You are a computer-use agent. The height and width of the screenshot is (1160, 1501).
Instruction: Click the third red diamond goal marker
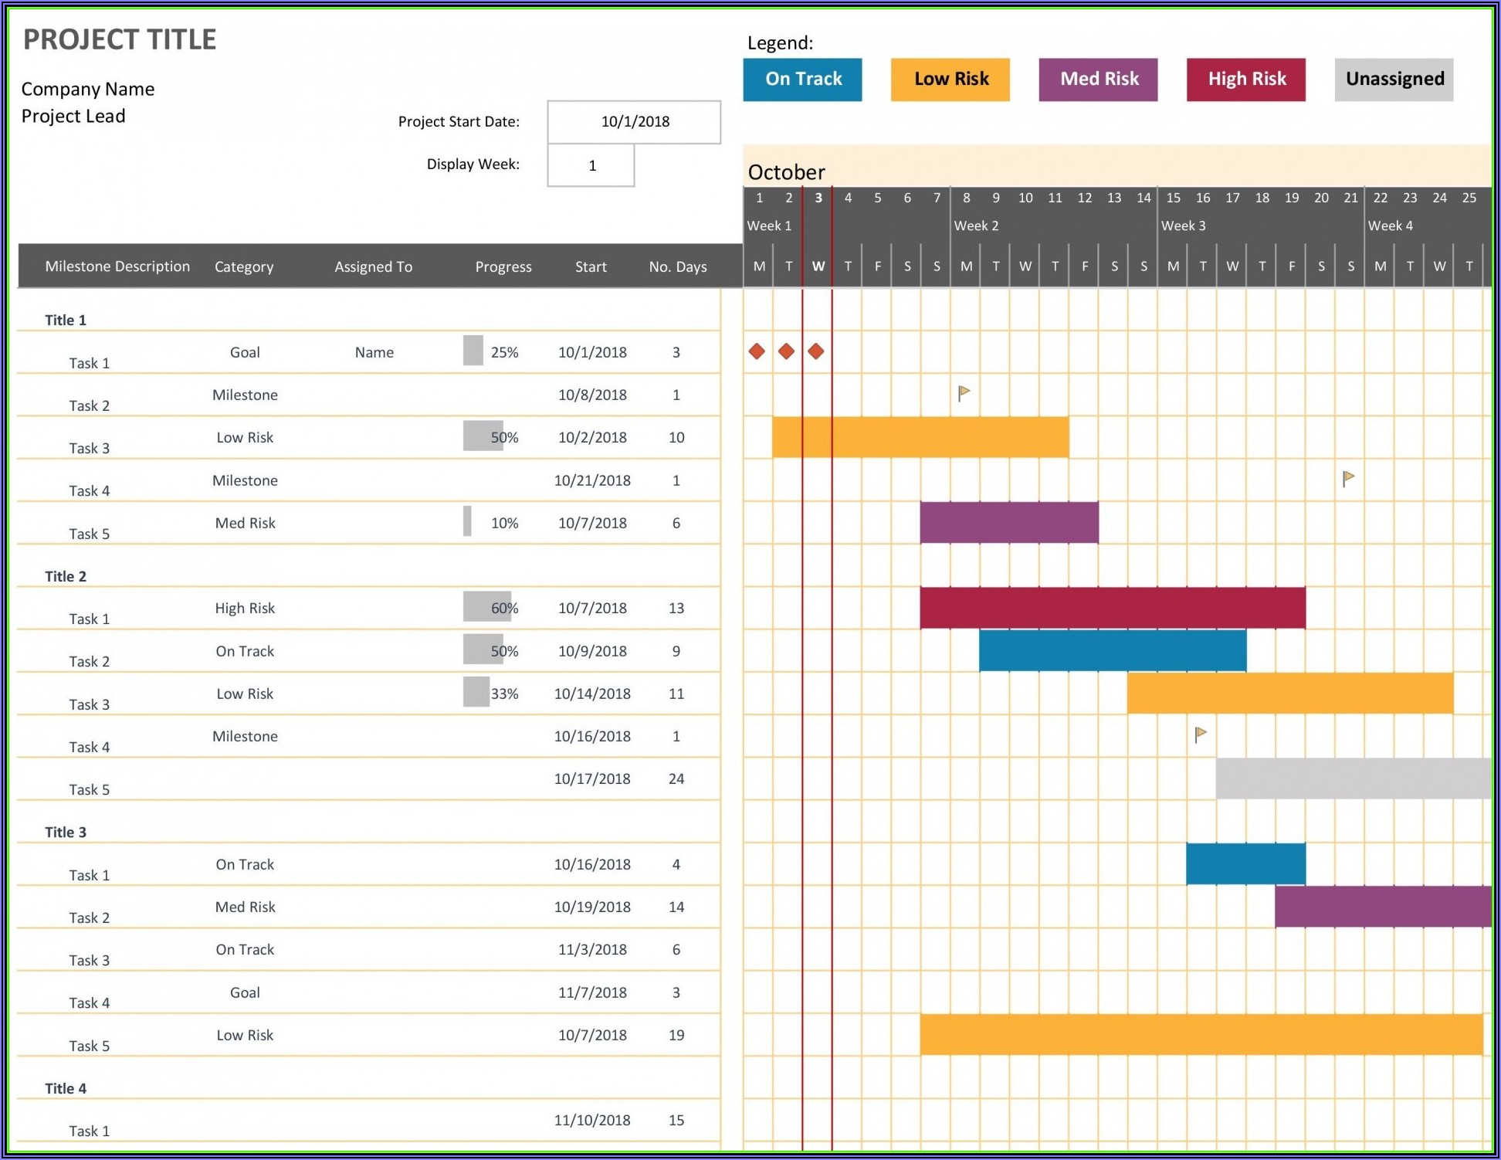[x=816, y=352]
